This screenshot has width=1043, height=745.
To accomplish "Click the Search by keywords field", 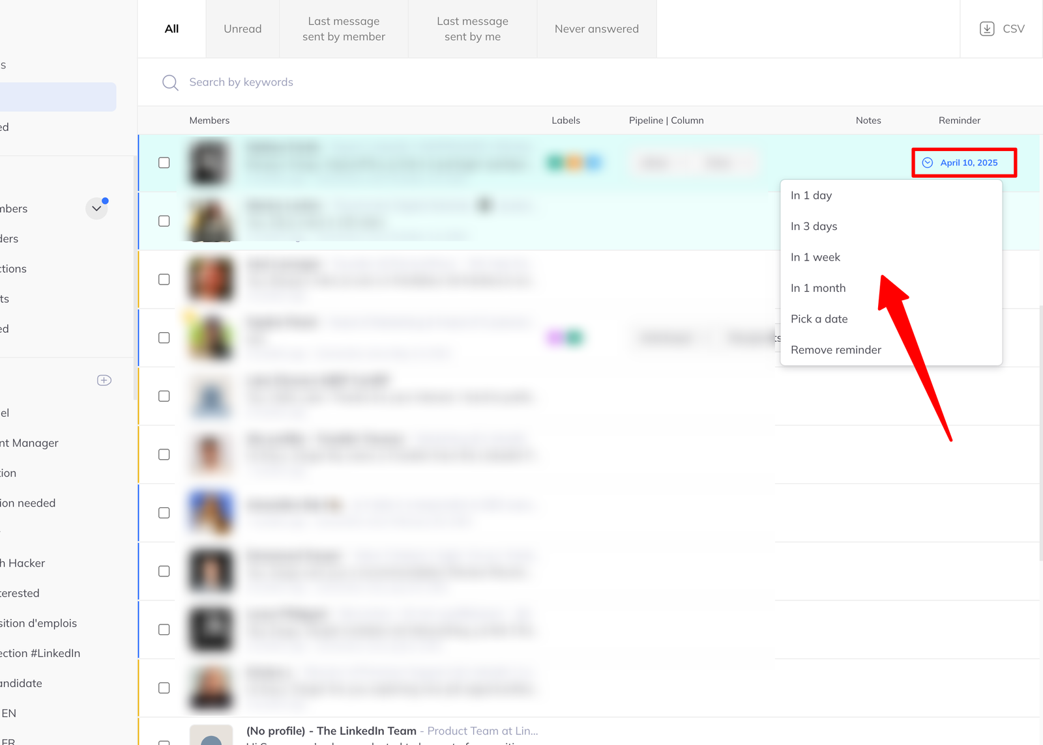I will [241, 82].
